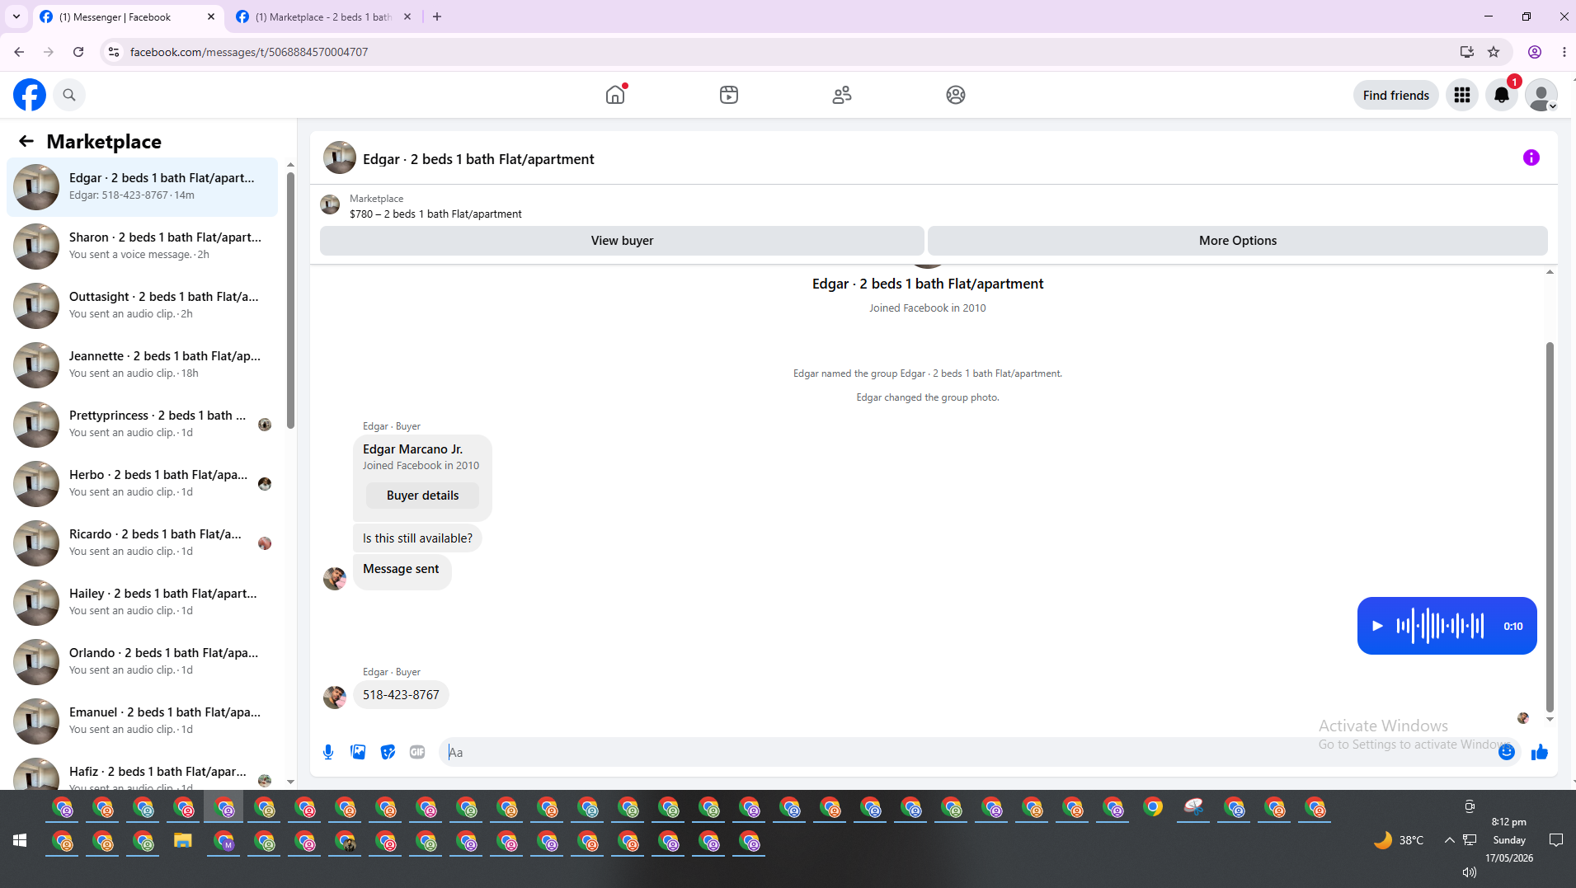Open the Facebook menu grid icon

click(x=1462, y=95)
